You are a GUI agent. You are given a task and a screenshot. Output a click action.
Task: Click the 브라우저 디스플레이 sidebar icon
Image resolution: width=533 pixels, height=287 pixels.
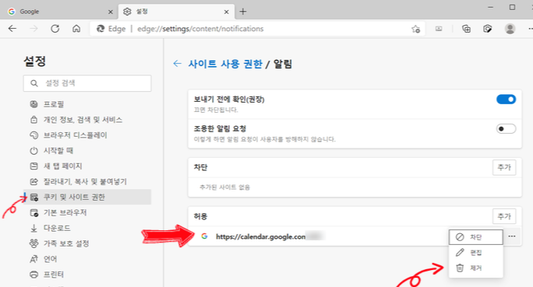(34, 135)
